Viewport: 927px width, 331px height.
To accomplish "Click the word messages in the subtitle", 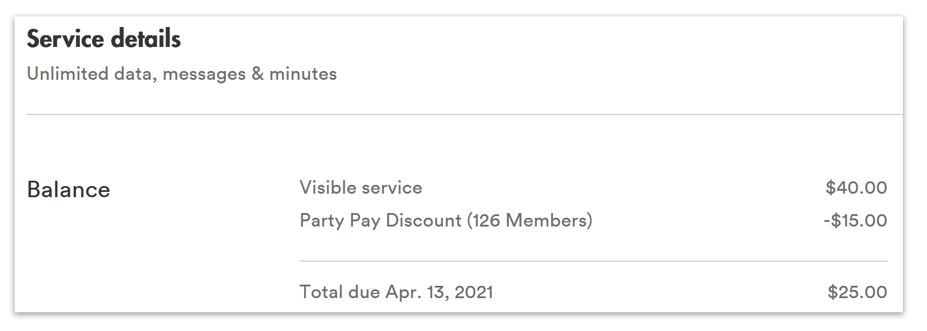I will click(x=204, y=75).
